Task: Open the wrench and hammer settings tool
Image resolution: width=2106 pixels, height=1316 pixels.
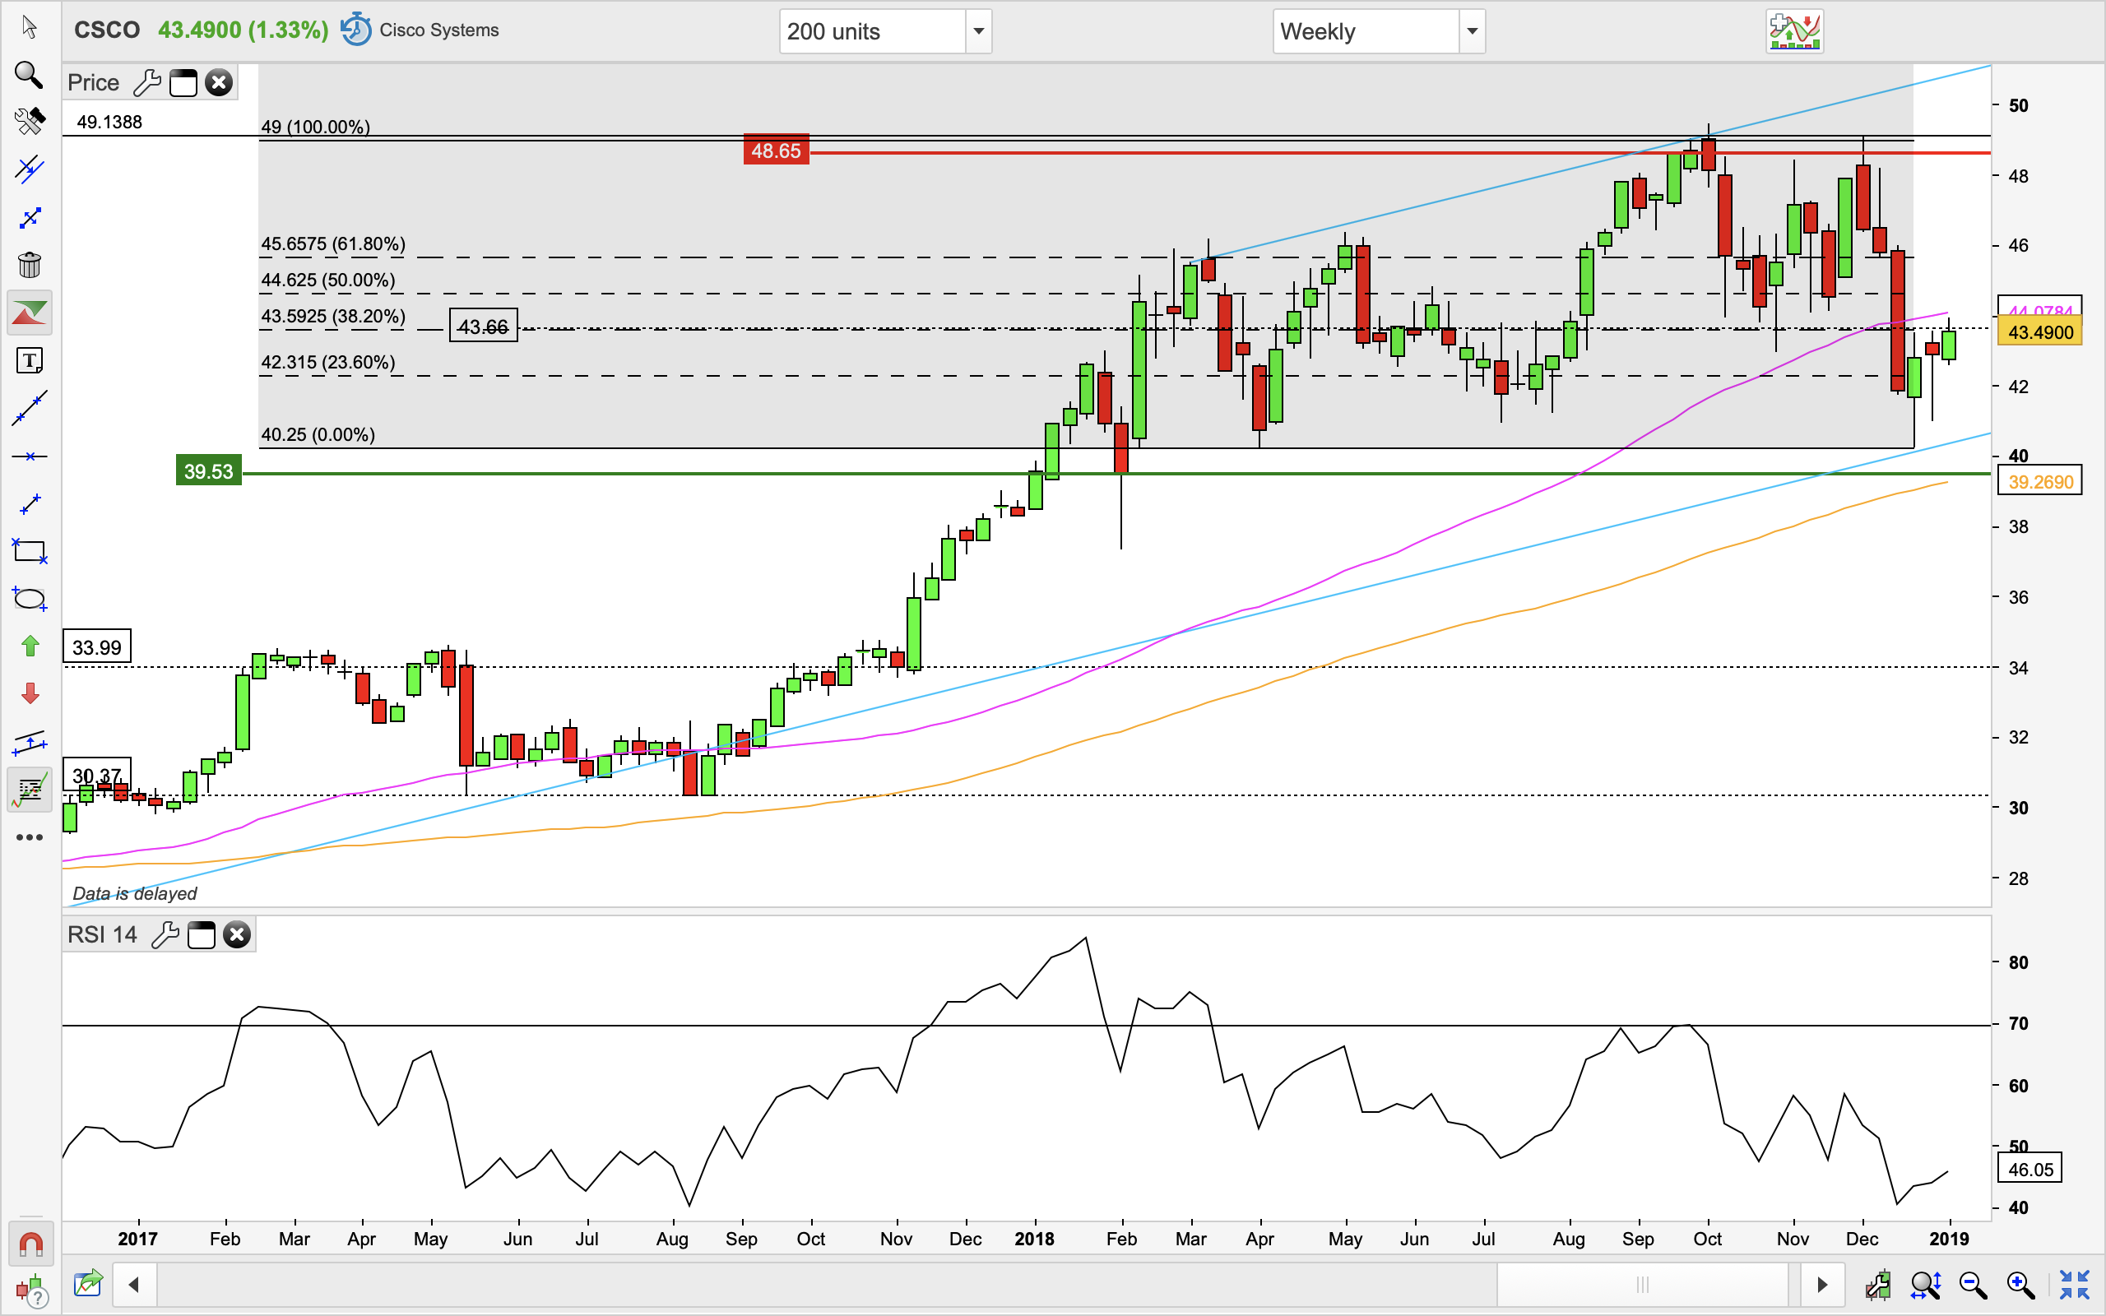Action: point(30,121)
